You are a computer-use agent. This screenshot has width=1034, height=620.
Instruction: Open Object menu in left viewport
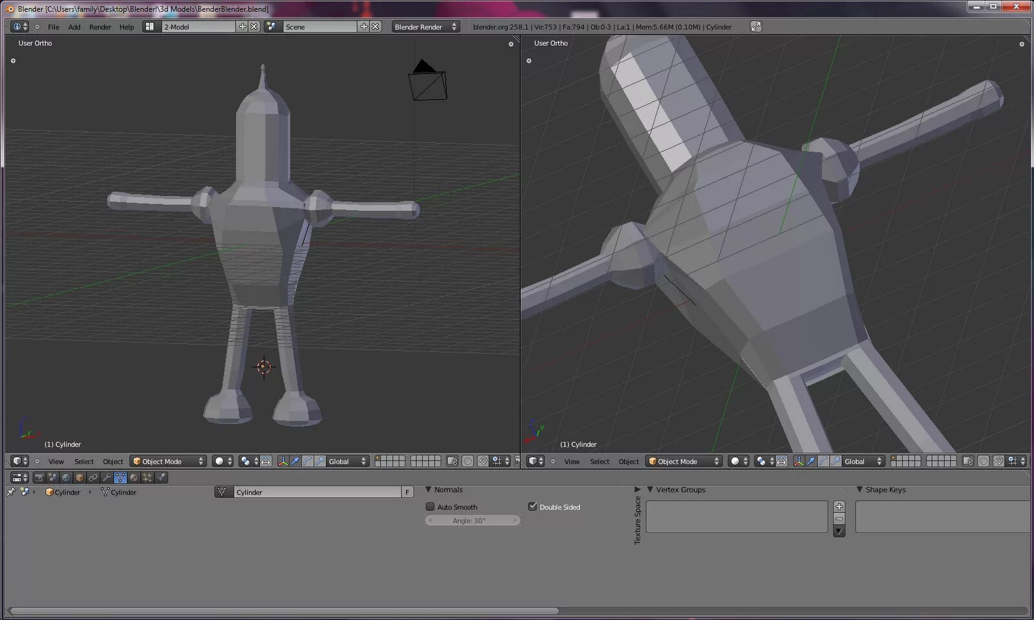pos(113,462)
